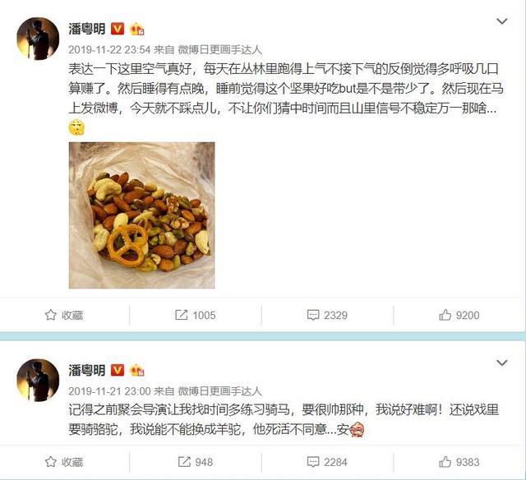Viewport: 526px width, 480px height.
Task: Click the favorite star on the nuts post
Action: 51,315
